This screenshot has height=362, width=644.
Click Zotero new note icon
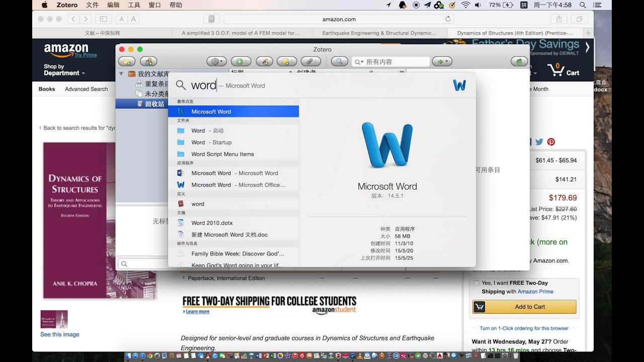pyautogui.click(x=287, y=62)
